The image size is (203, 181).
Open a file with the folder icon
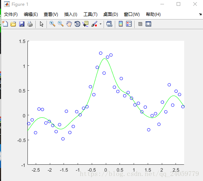[13, 24]
